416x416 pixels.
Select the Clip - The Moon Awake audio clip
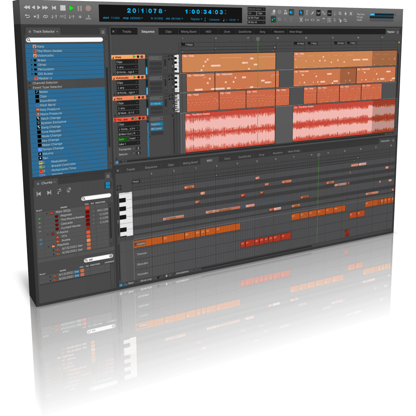tap(230, 130)
